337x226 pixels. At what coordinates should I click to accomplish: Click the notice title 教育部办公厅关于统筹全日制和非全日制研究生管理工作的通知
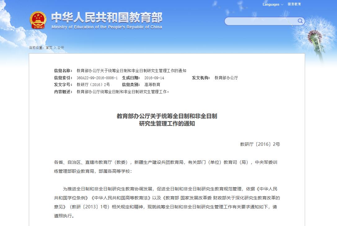pos(131,70)
